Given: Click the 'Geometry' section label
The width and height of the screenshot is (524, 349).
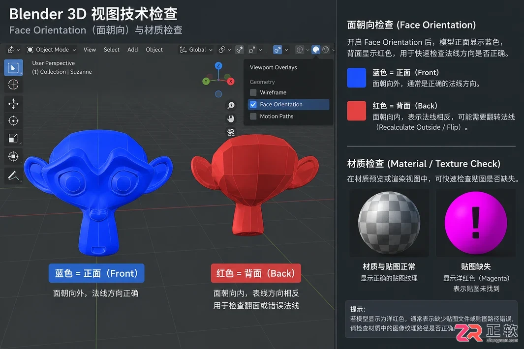Looking at the screenshot, I should click(262, 82).
